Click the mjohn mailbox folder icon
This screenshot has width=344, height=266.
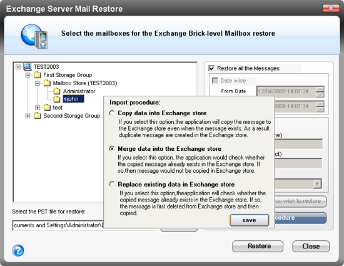click(x=56, y=99)
